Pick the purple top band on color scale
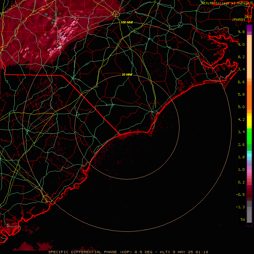254x254 pixels. [249, 28]
